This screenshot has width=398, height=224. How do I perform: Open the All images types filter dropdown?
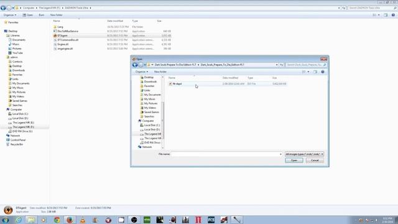click(x=304, y=154)
